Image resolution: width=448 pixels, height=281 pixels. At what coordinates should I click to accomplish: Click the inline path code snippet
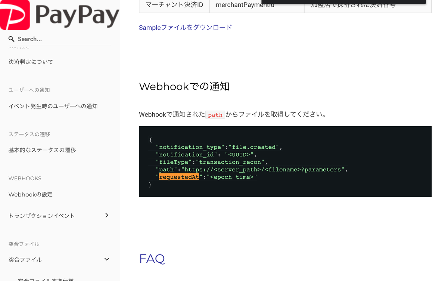click(215, 115)
